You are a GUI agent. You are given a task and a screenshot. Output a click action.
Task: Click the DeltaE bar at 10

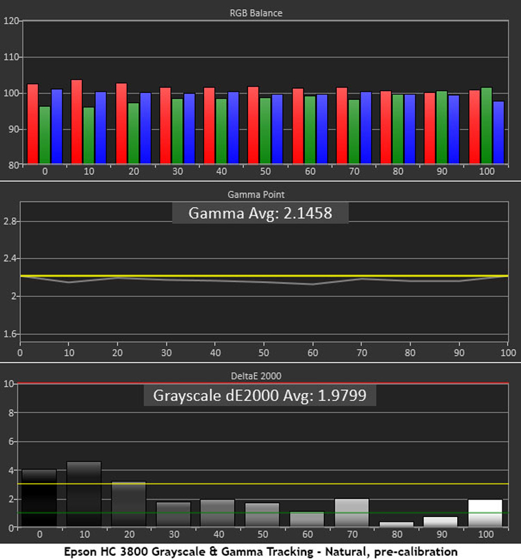tap(84, 494)
